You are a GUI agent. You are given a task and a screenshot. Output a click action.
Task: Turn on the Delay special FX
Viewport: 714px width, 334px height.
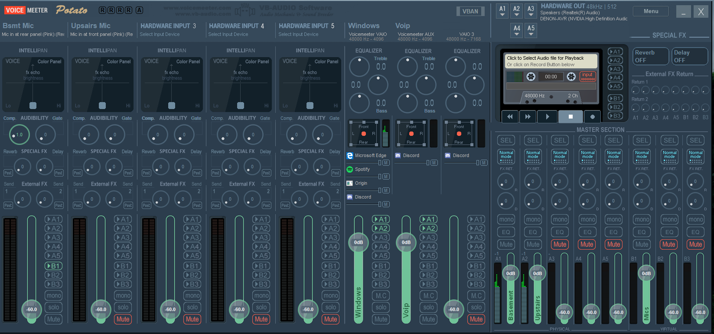(689, 56)
